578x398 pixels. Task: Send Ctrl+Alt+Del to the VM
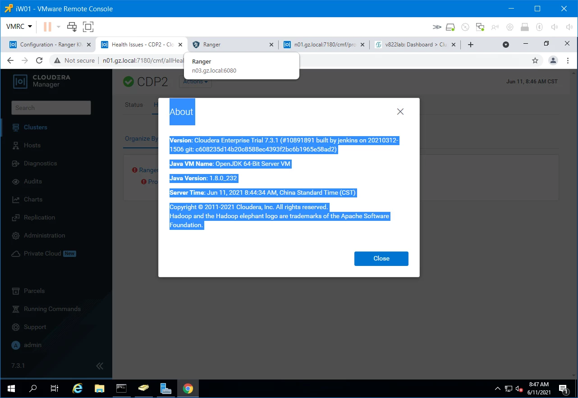click(72, 27)
